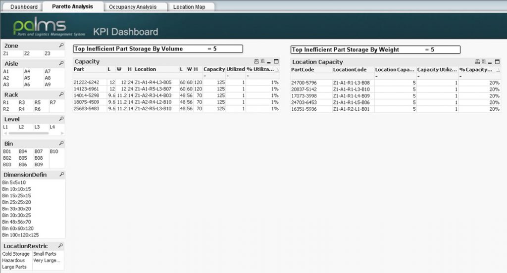The height and width of the screenshot is (273, 507).
Task: Export Capacity table to Excel via XL
Action: coord(262,62)
